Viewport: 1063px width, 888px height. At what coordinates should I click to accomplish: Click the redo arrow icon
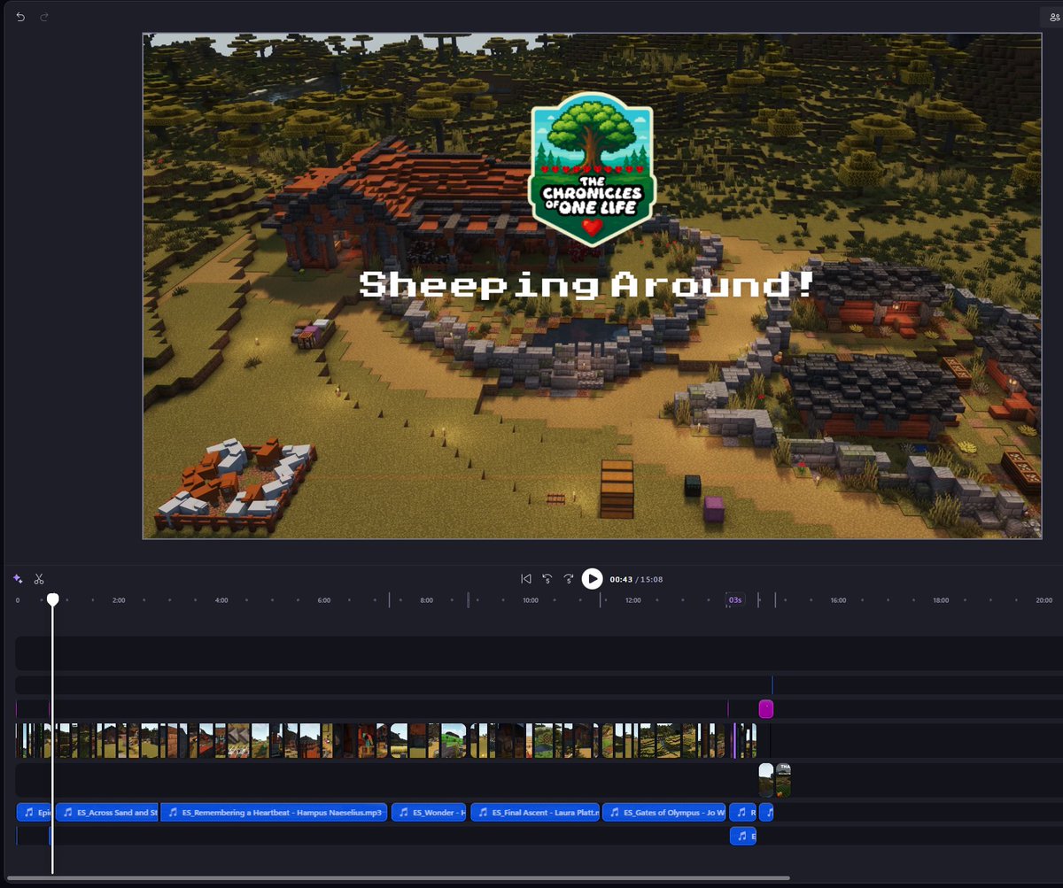click(44, 17)
